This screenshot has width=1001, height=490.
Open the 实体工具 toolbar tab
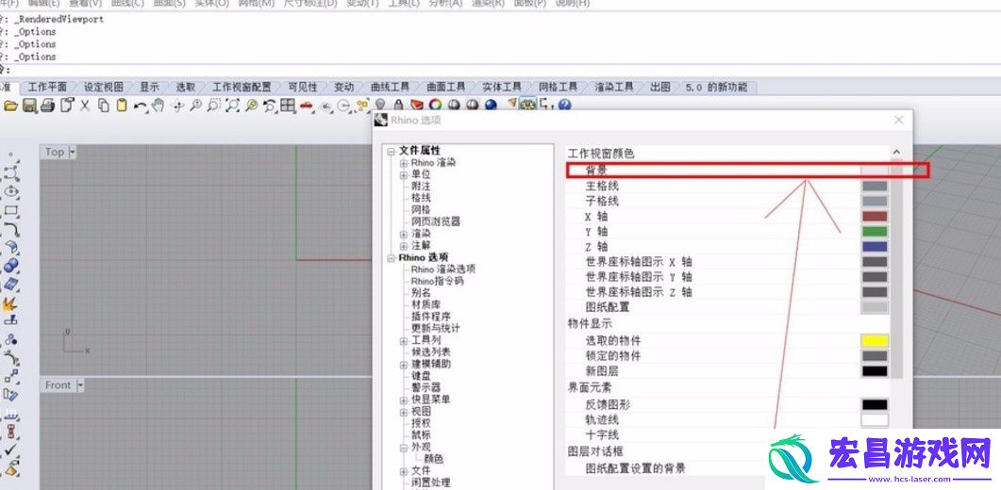(502, 87)
